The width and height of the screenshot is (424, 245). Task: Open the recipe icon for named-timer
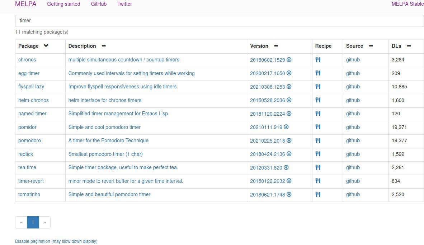point(318,114)
